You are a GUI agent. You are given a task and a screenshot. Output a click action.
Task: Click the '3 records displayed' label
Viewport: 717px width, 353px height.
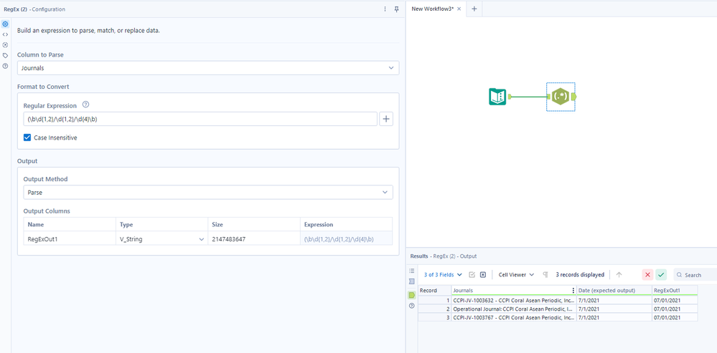580,274
